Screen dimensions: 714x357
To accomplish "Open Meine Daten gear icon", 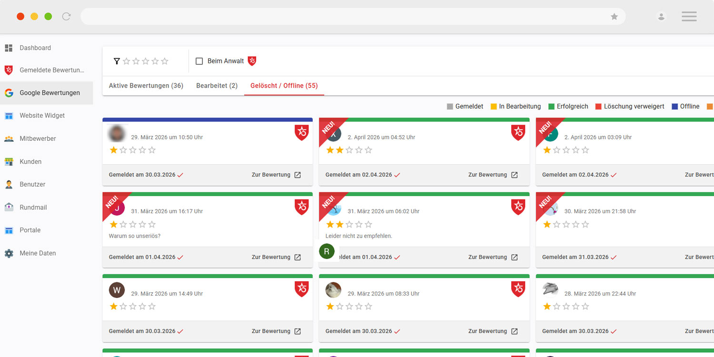I will 9,253.
